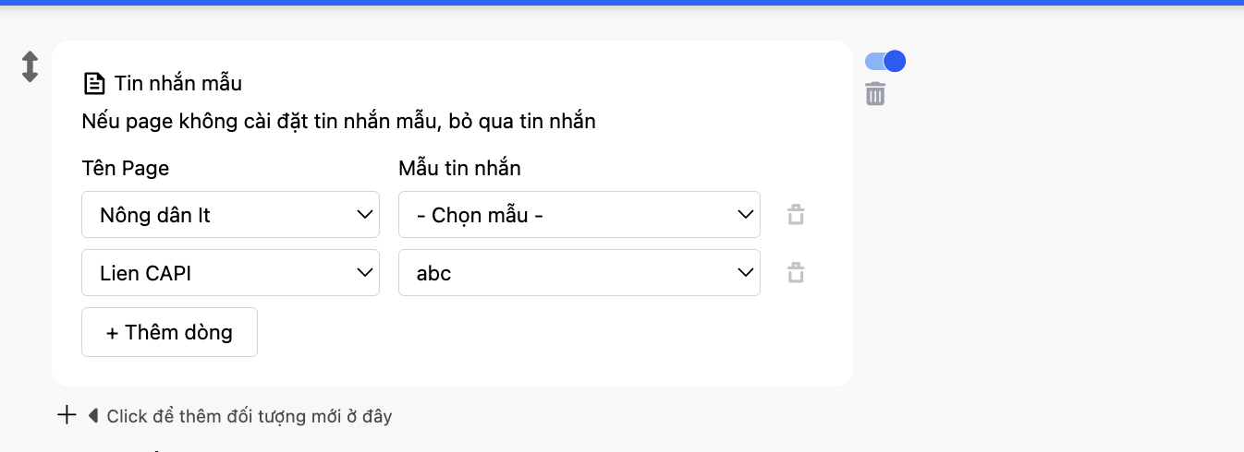Click the "Click để thêm đối tượng mới ở đây" text

click(250, 416)
